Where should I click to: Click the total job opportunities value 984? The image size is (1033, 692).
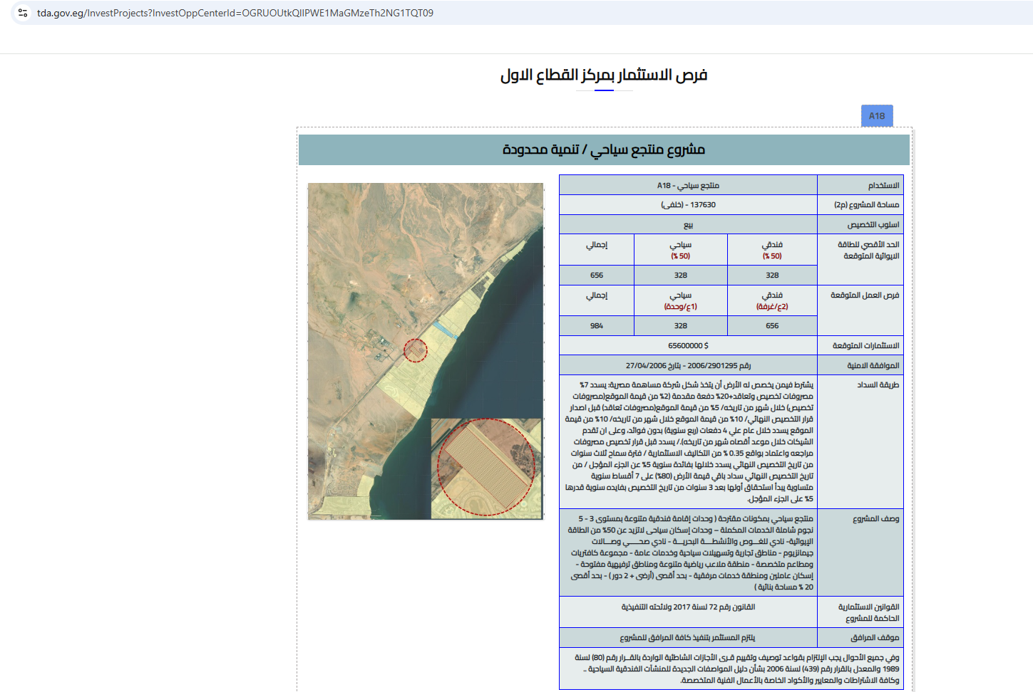[x=597, y=326]
